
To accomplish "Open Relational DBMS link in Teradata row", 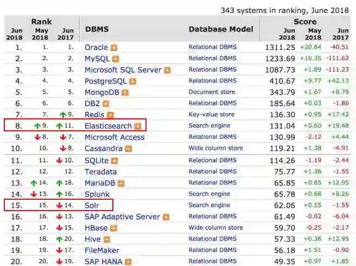I will 213,172.
